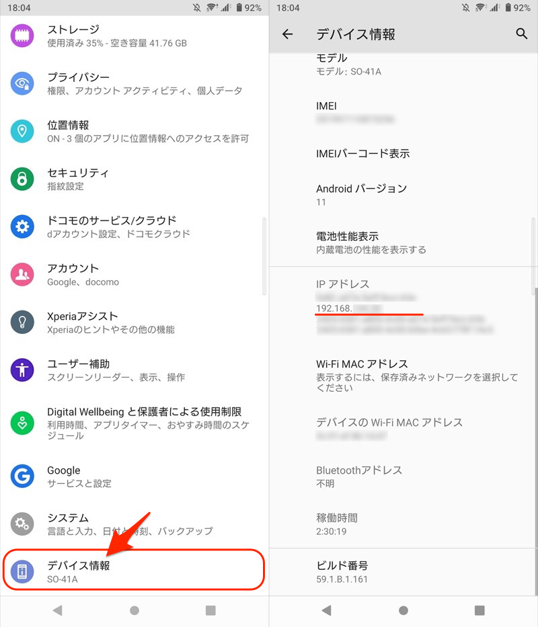Tap the left-screen recent apps square button
Image resolution: width=538 pixels, height=627 pixels.
point(210,610)
